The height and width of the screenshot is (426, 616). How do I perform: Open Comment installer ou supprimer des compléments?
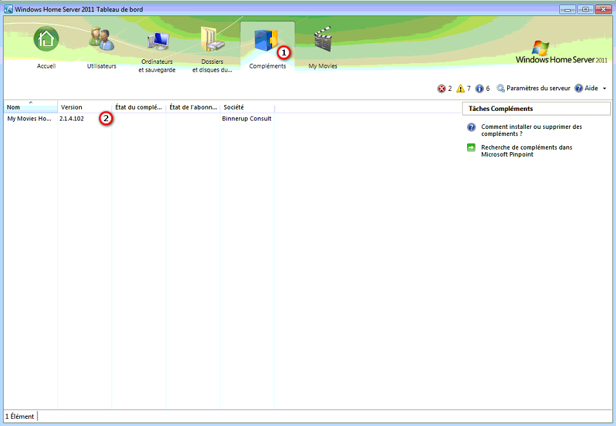(532, 130)
